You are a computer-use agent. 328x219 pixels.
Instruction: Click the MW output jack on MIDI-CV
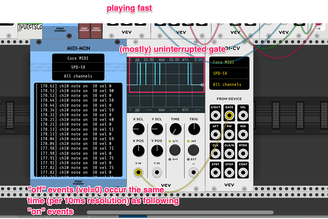(x=243, y=134)
